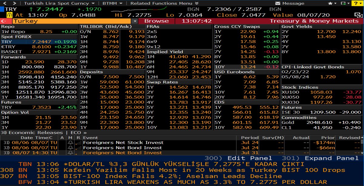Select release row 33 dated 08/07 14:30
This screenshot has width=364, height=186.
(180, 153)
